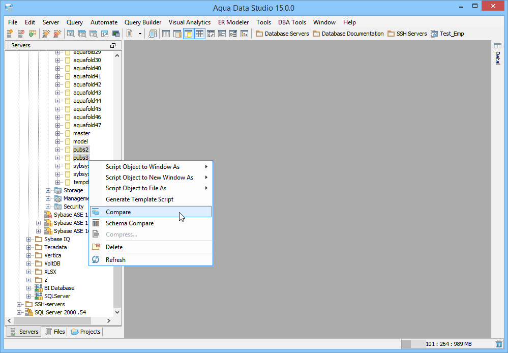Expand the master database node

pos(57,134)
